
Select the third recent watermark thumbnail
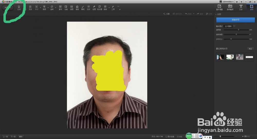[240, 57]
